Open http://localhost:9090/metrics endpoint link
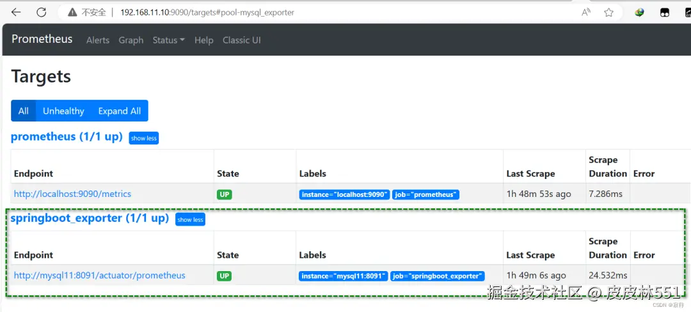The width and height of the screenshot is (691, 312). tap(72, 194)
